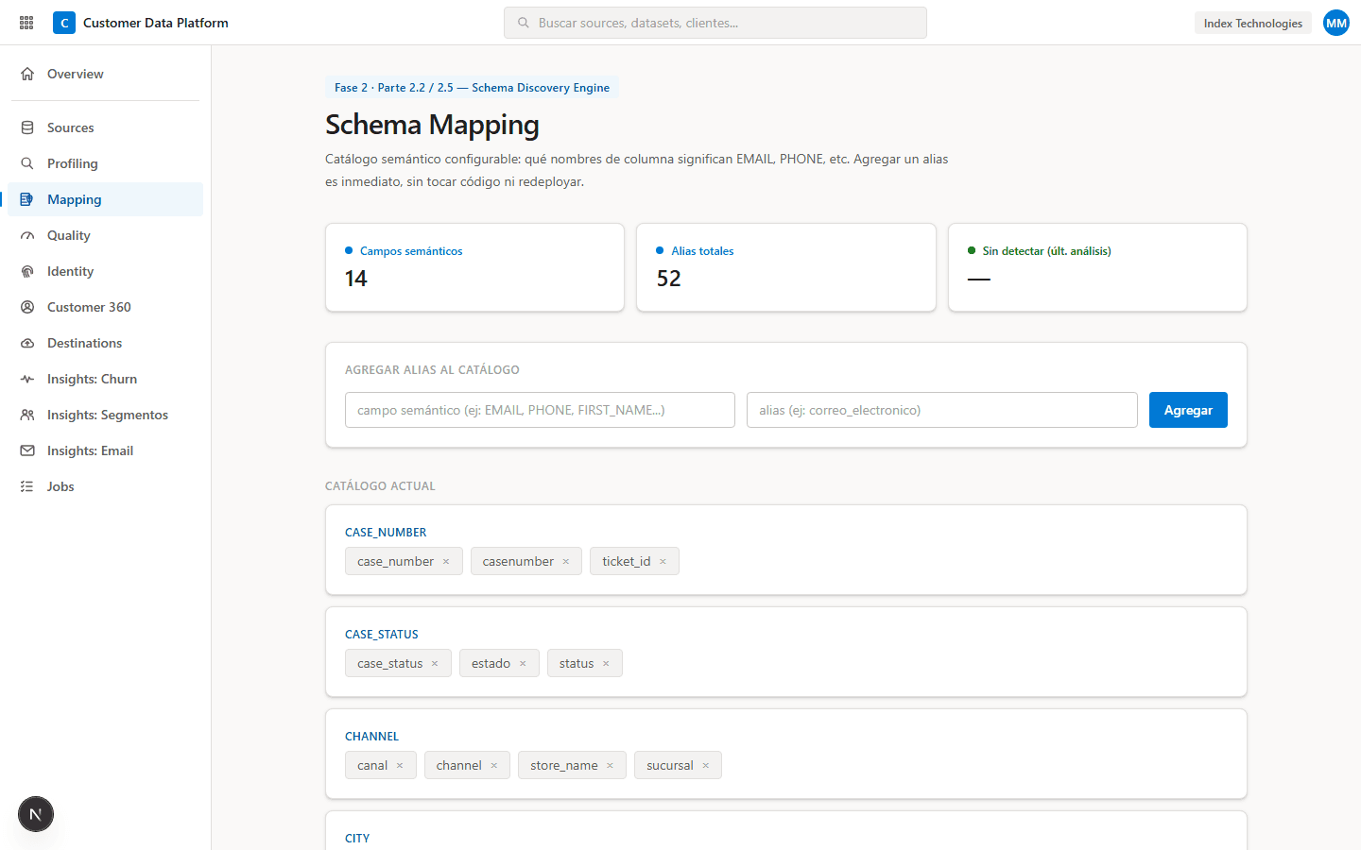Click the Destinations cloud icon
The height and width of the screenshot is (850, 1361).
(x=27, y=343)
